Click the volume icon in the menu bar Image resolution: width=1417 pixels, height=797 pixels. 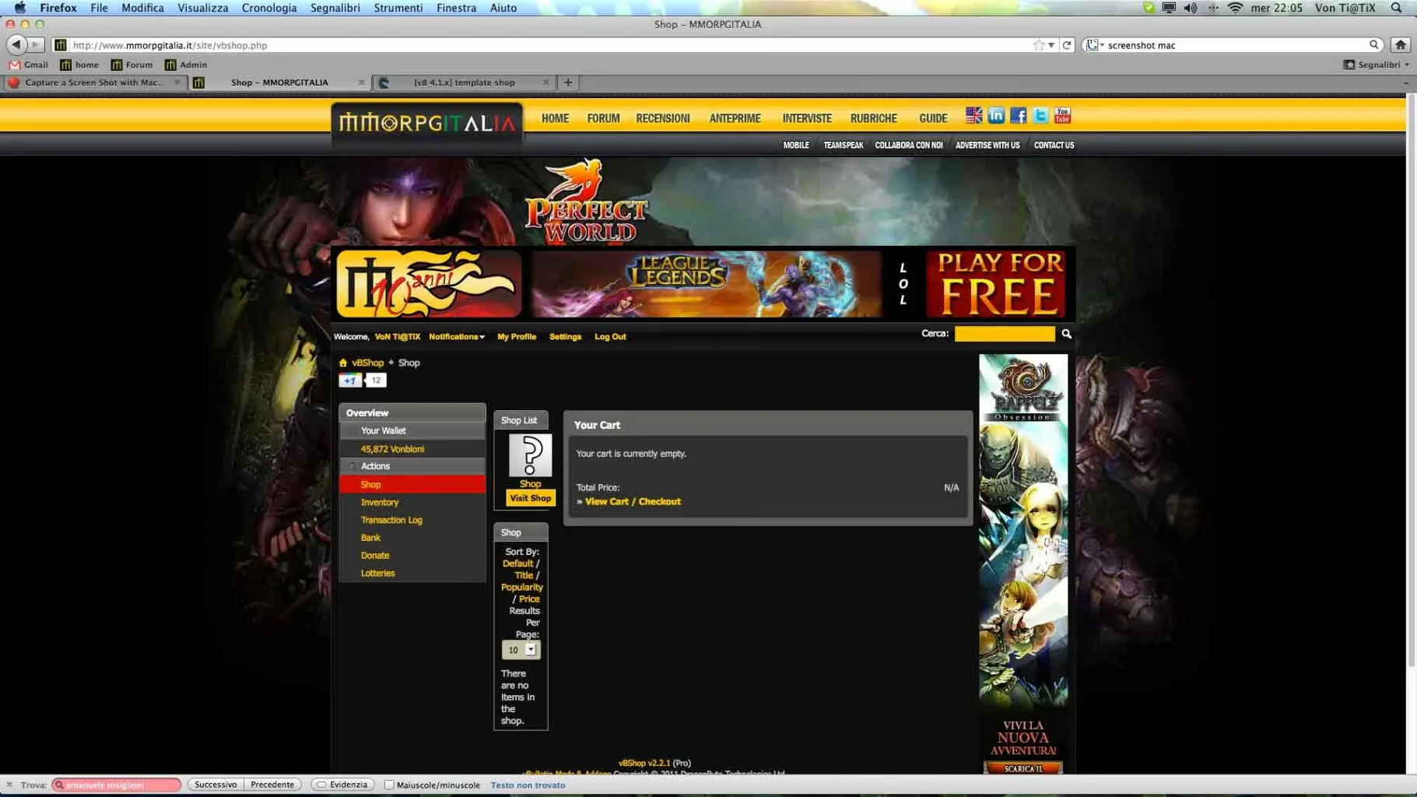click(1191, 8)
